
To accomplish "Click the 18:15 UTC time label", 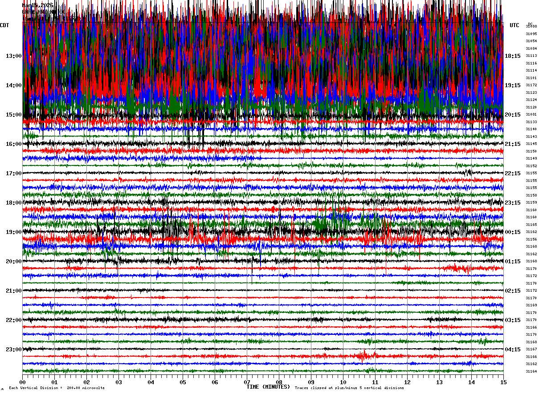I will click(x=513, y=56).
